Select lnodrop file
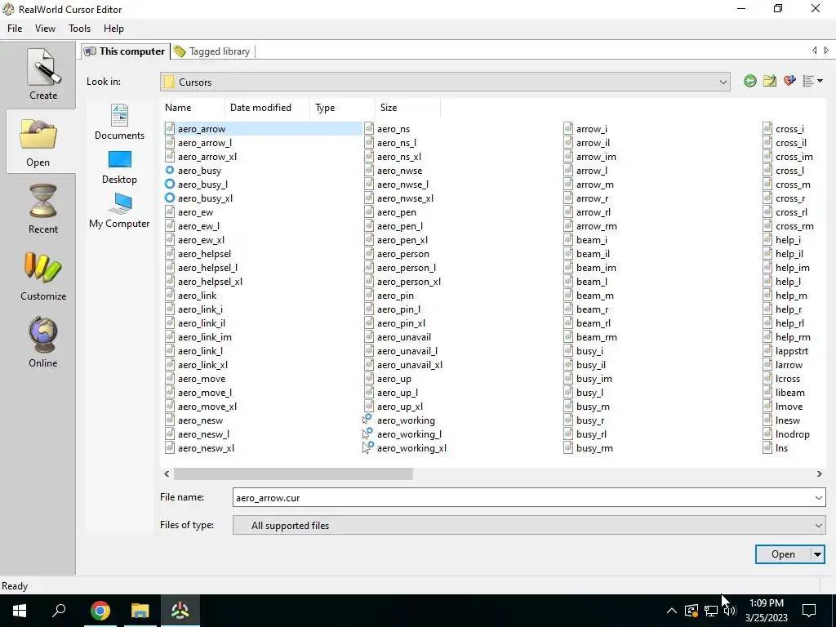 786,434
